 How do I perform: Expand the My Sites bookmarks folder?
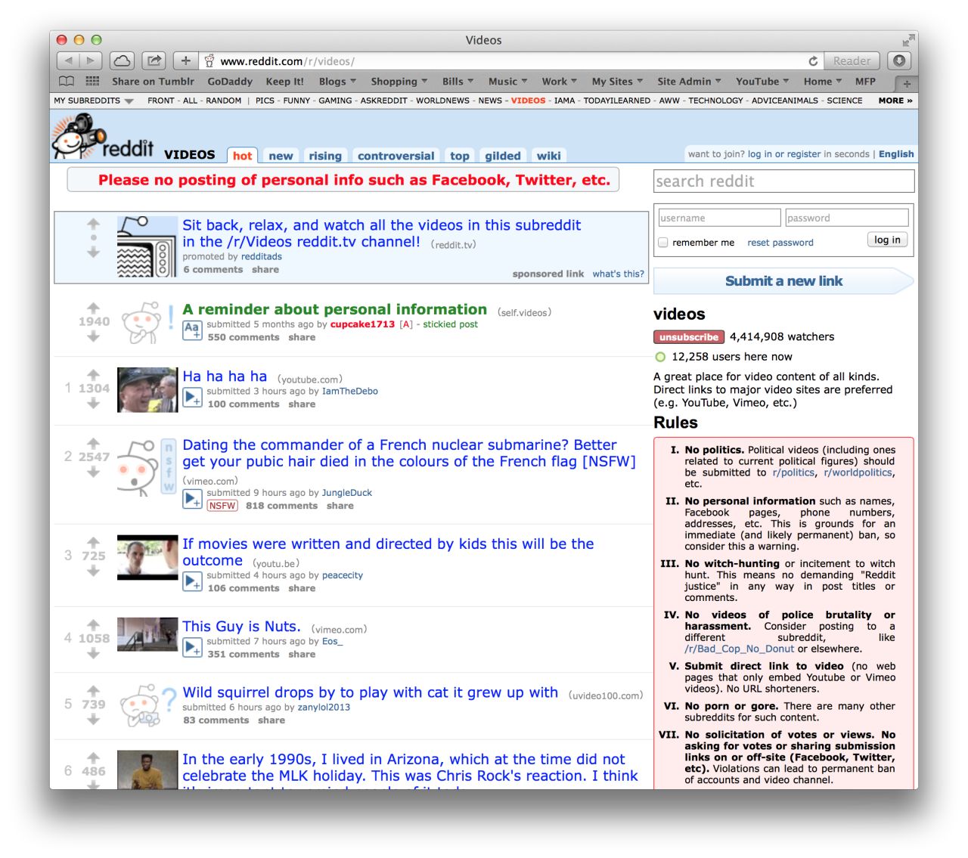(x=617, y=82)
